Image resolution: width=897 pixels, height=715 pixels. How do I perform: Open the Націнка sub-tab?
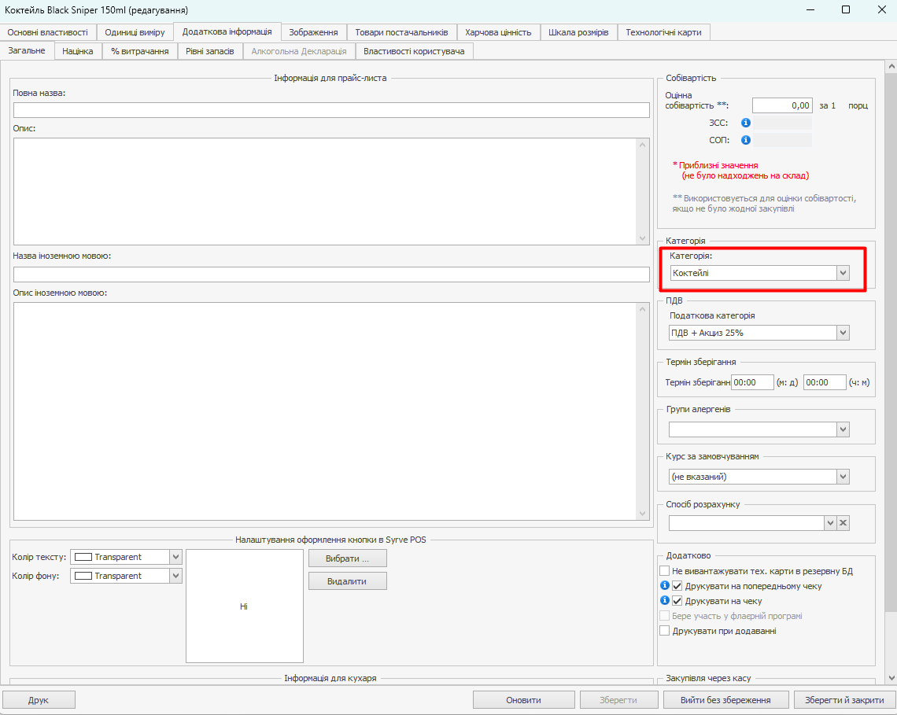click(78, 51)
